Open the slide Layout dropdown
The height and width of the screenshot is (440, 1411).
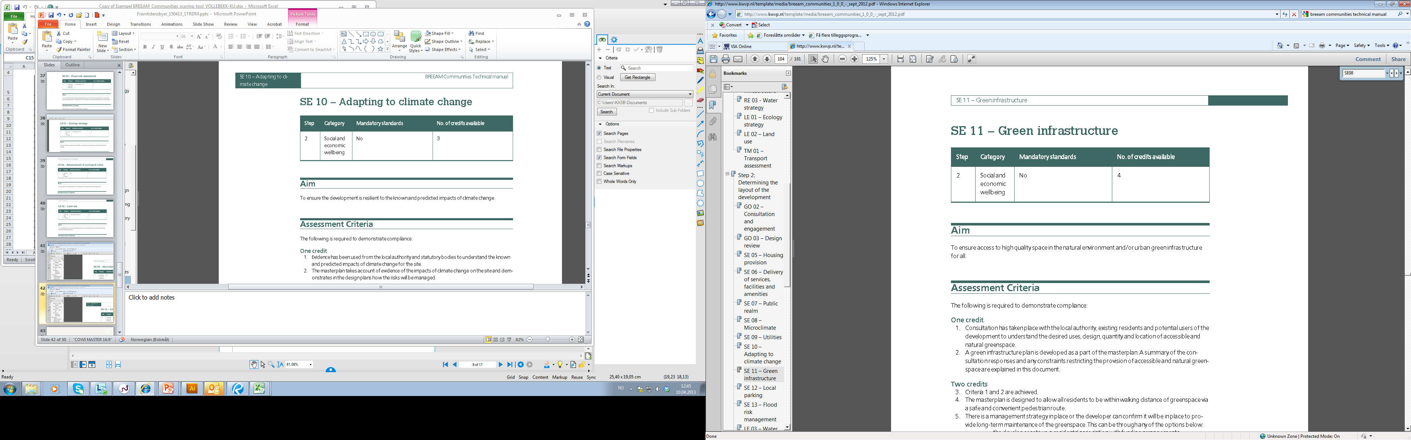[x=123, y=33]
